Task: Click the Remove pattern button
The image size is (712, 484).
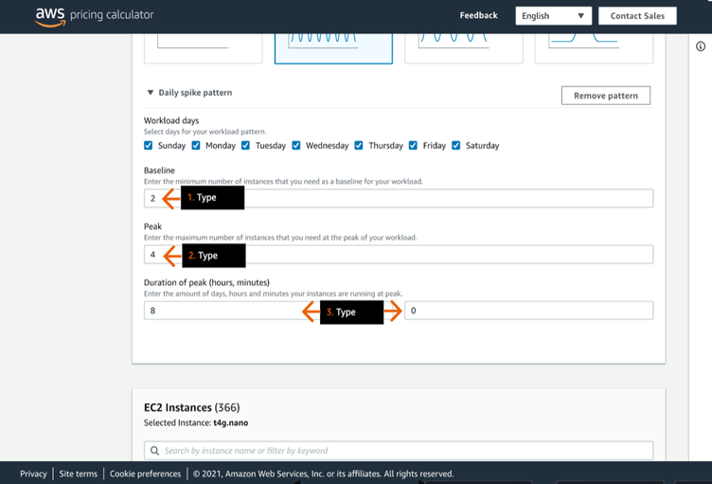Action: (x=605, y=96)
